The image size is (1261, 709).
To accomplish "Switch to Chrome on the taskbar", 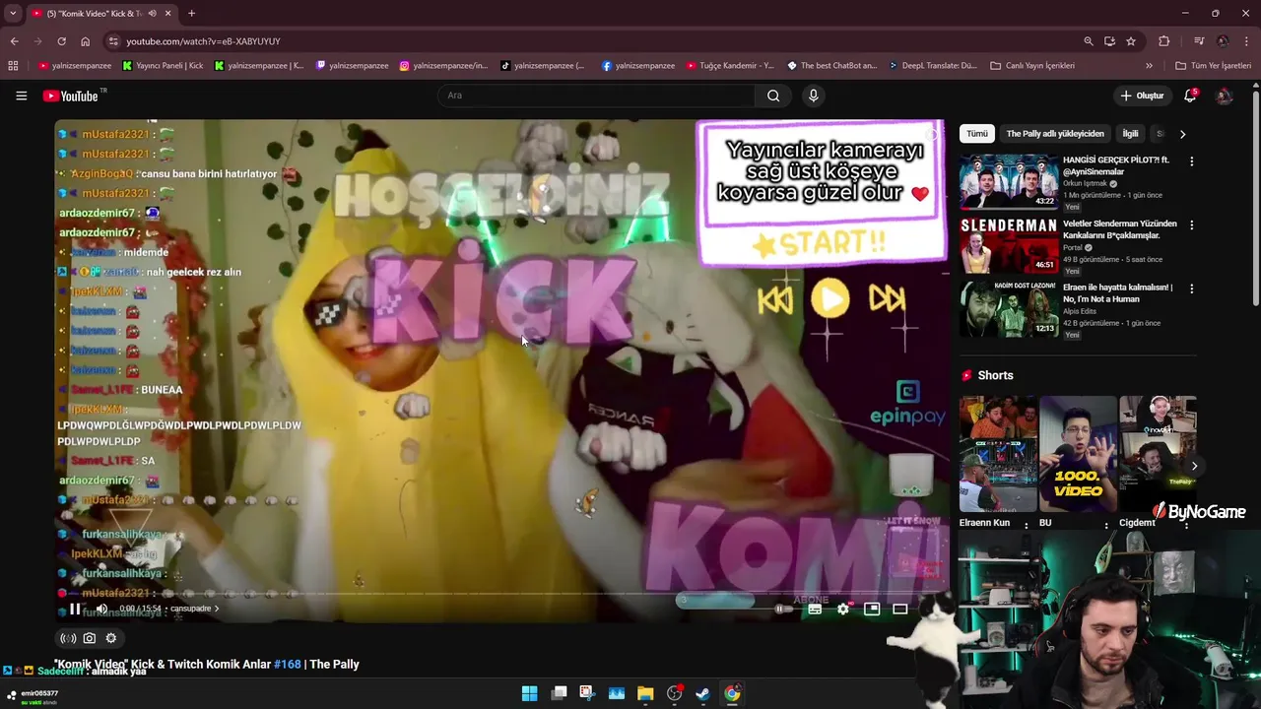I will click(732, 693).
